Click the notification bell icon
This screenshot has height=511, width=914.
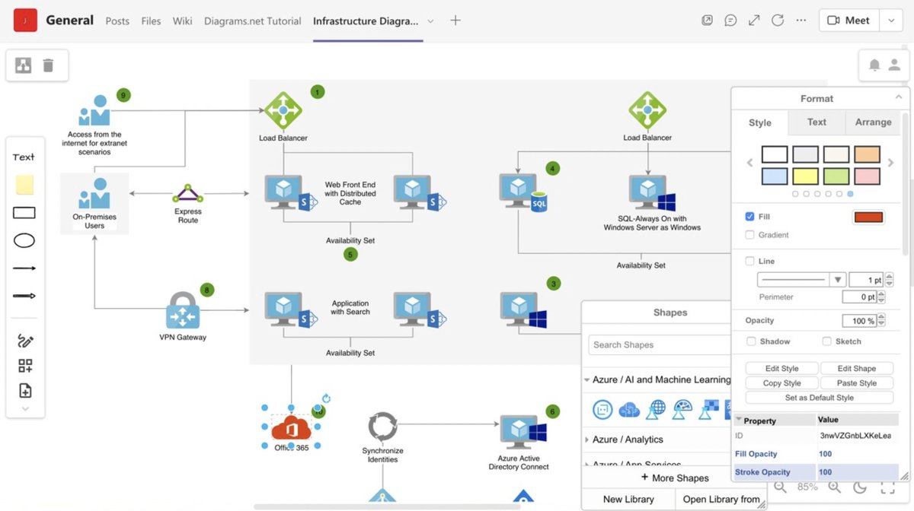pos(874,65)
